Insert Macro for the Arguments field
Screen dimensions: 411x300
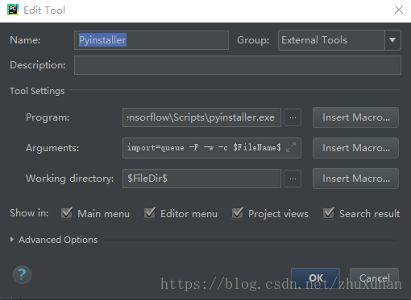pos(355,148)
